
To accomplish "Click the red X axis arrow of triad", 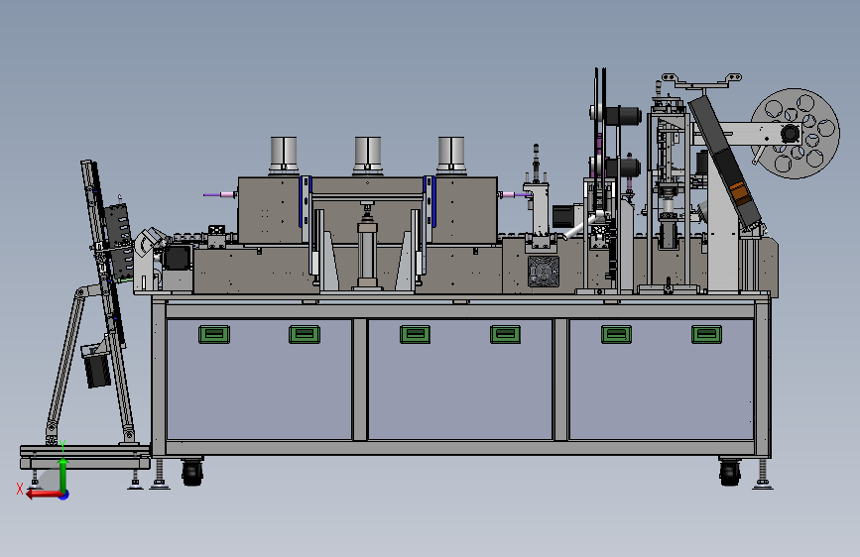I will [44, 495].
